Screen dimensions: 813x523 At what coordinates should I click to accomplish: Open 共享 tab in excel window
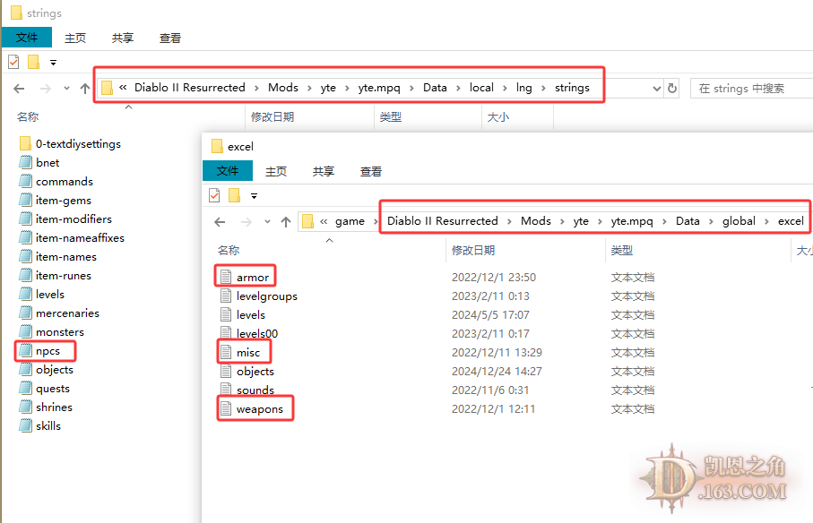(324, 171)
